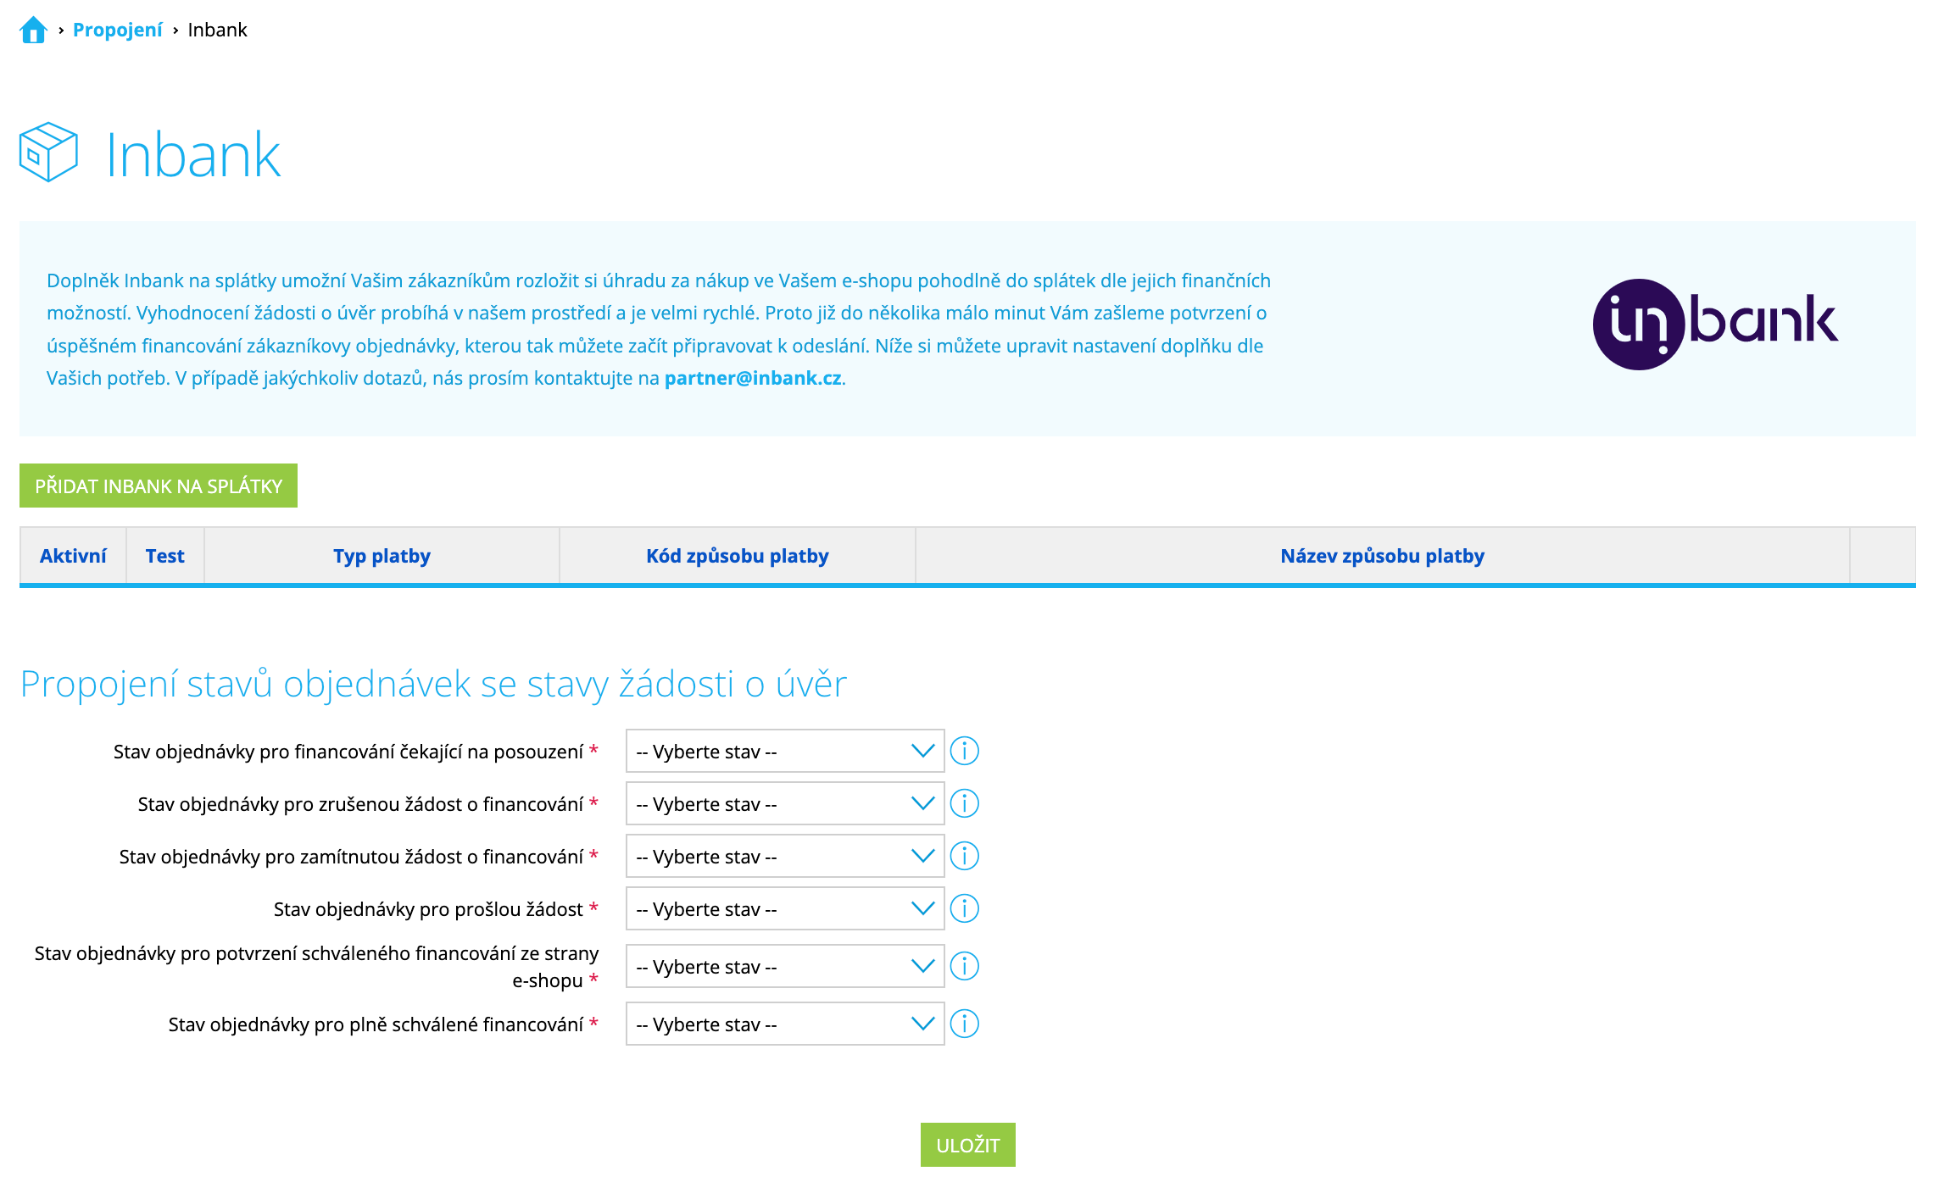The width and height of the screenshot is (1933, 1199).
Task: Open dropdown for financování čekající na posouzení
Action: pos(784,752)
